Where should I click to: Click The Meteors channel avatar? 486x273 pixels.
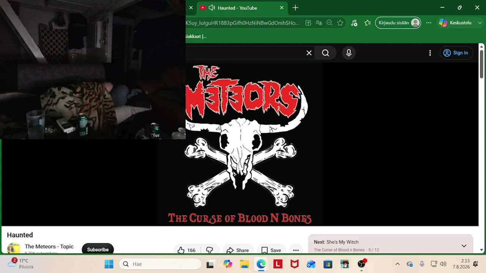tap(14, 248)
